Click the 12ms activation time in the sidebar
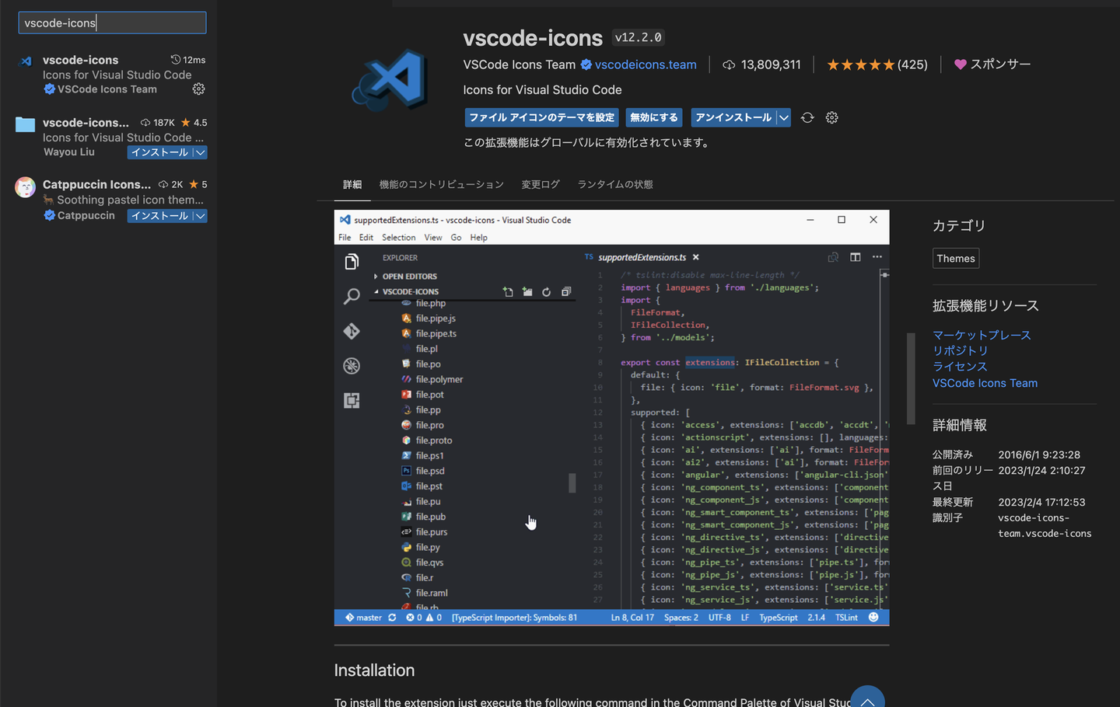This screenshot has height=707, width=1120. [x=188, y=60]
